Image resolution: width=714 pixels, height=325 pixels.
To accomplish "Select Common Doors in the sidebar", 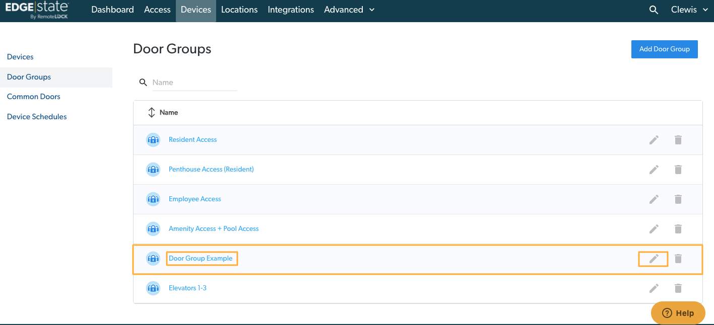I will (x=34, y=97).
